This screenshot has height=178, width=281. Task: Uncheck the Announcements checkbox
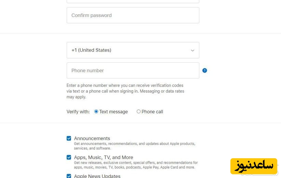tap(69, 138)
